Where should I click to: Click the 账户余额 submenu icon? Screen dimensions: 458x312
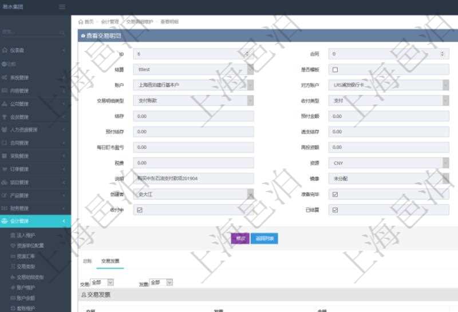(13, 298)
